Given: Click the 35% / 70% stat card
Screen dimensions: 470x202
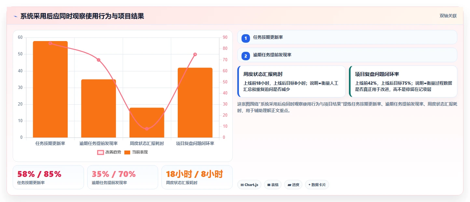Looking at the screenshot, I should tap(123, 177).
